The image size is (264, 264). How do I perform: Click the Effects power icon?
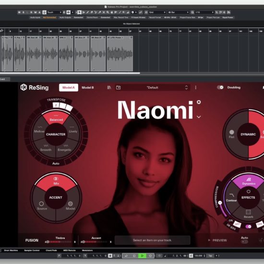pyautogui.click(x=248, y=192)
